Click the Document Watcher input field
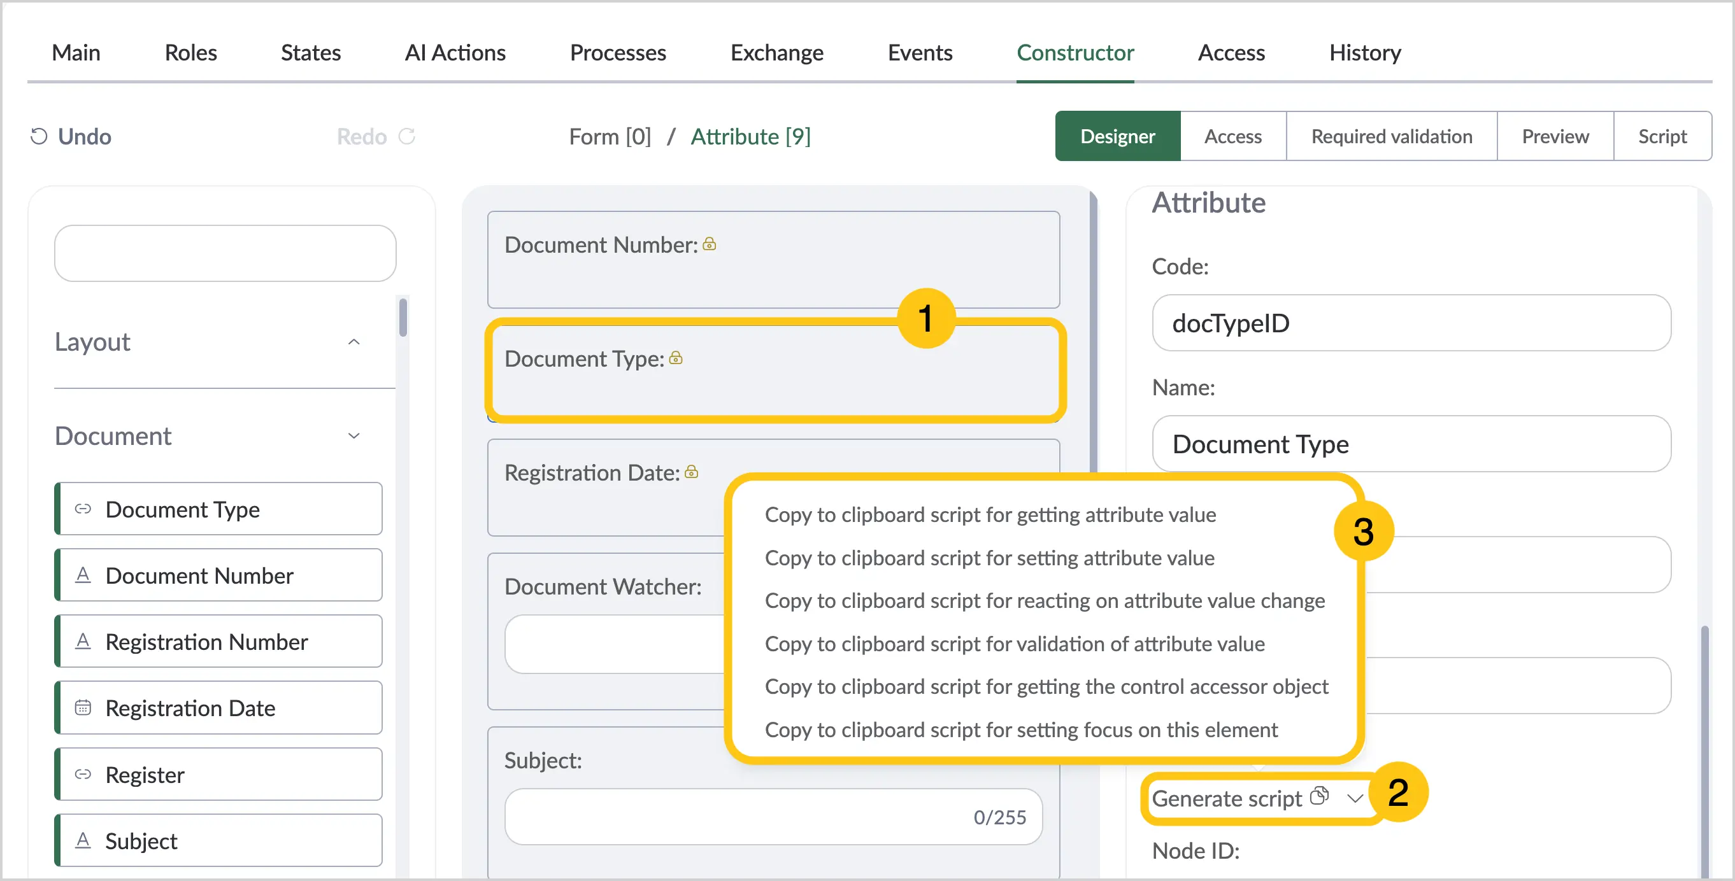This screenshot has height=881, width=1735. (x=614, y=644)
